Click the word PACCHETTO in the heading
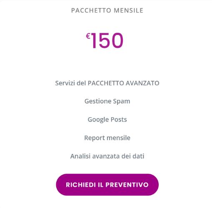 [91, 10]
